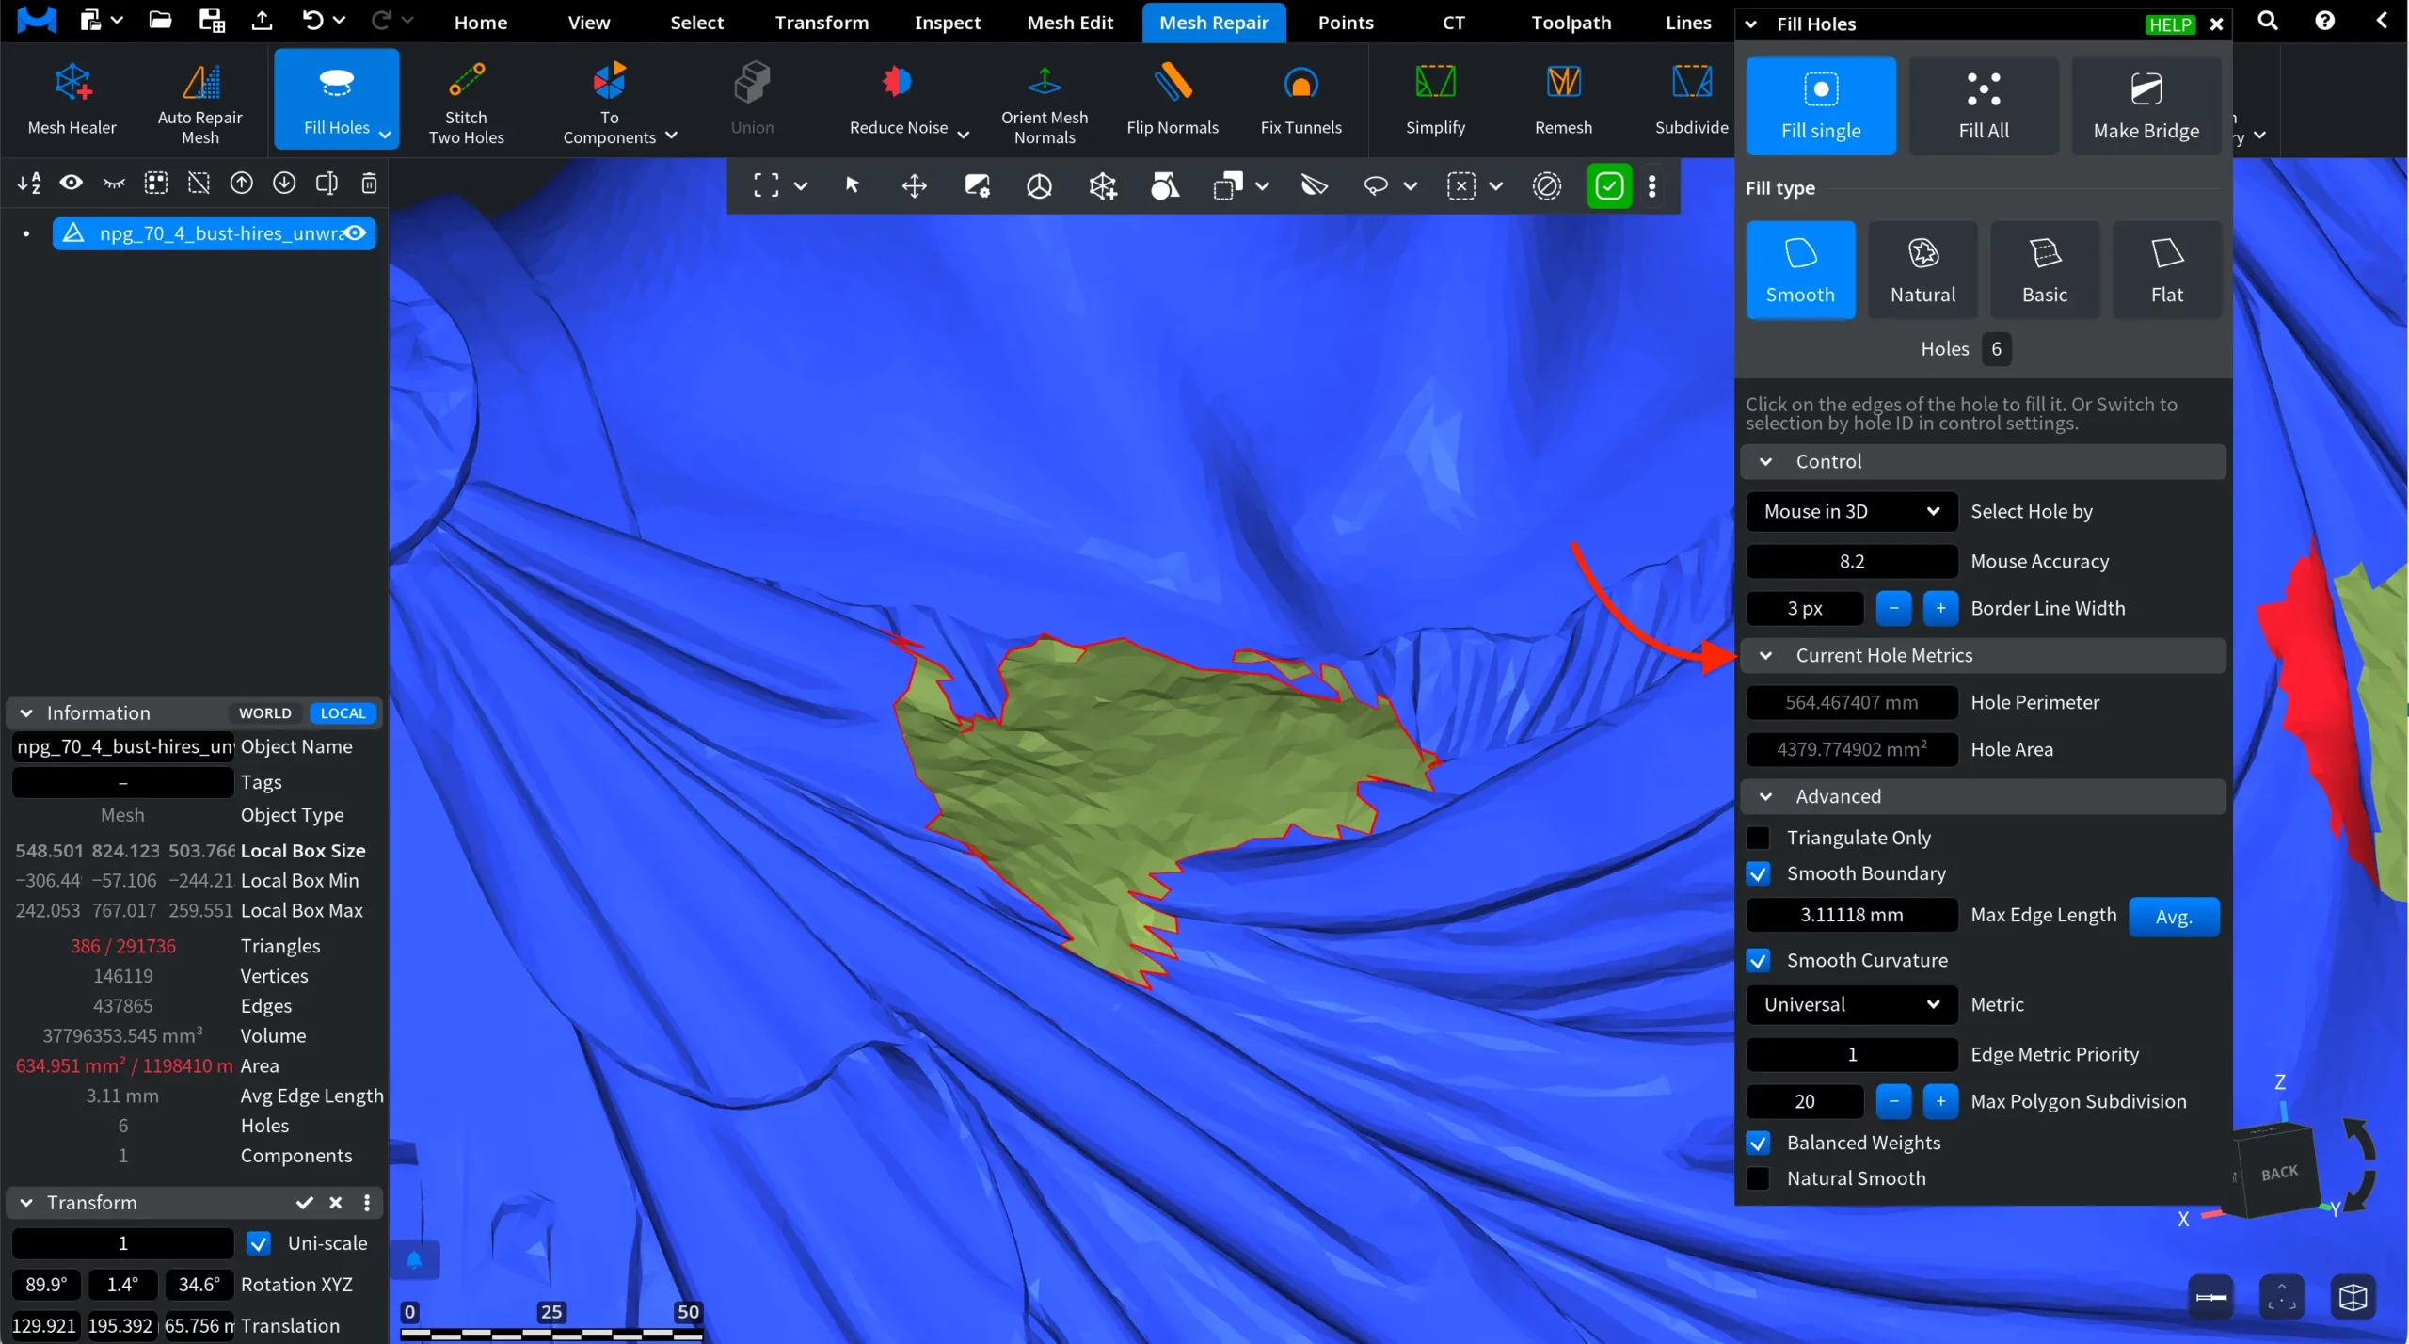Viewport: 2409px width, 1344px height.
Task: Select Stitch Two Holes tool
Action: pos(466,102)
